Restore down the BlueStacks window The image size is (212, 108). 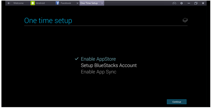pyautogui.click(x=196, y=3)
